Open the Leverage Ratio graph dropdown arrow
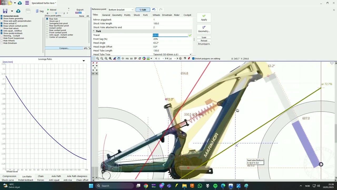The height and width of the screenshot is (190, 337). tap(84, 61)
